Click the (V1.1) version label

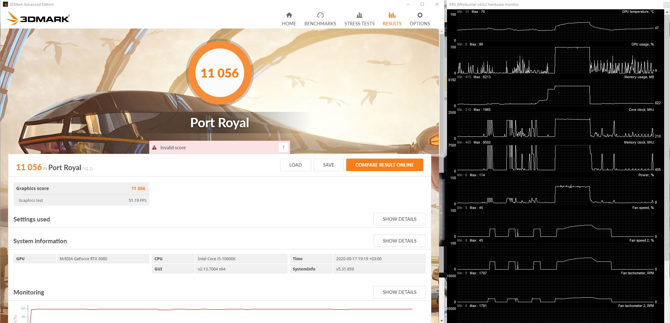pos(88,169)
